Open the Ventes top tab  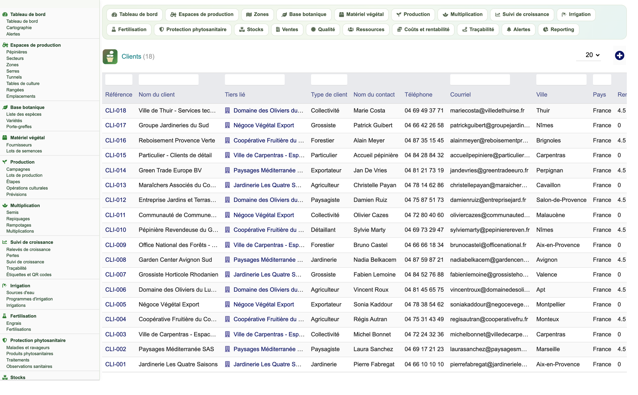pos(287,30)
